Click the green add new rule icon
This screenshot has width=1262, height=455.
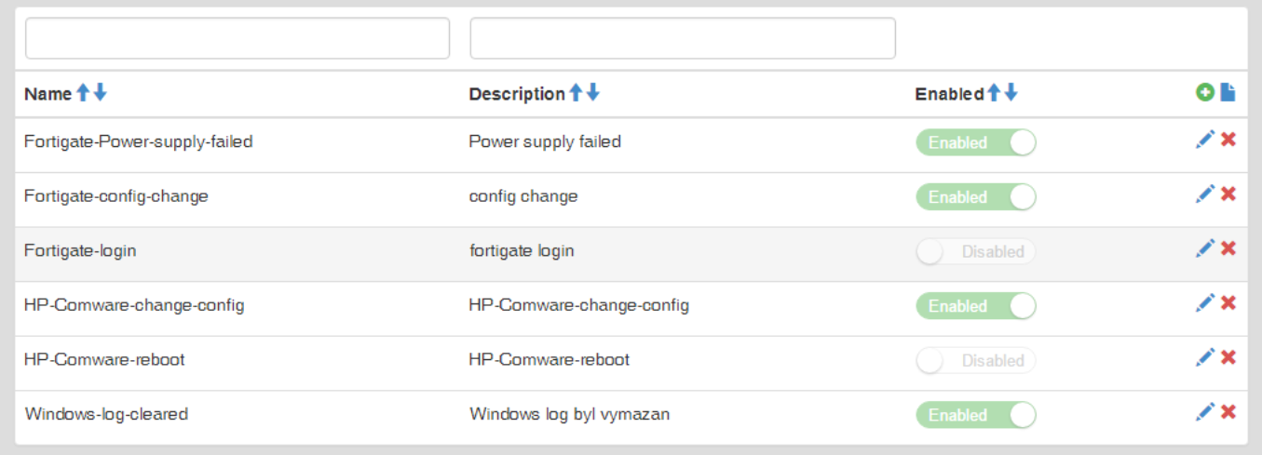pyautogui.click(x=1204, y=92)
